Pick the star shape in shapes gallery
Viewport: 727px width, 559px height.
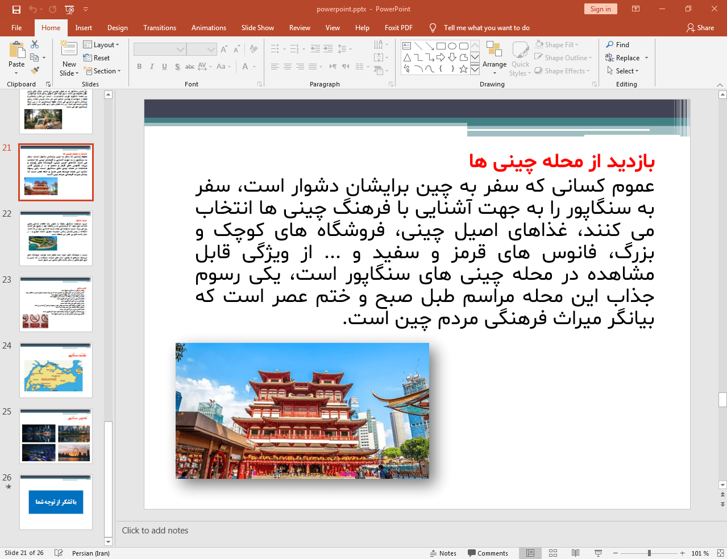(464, 69)
